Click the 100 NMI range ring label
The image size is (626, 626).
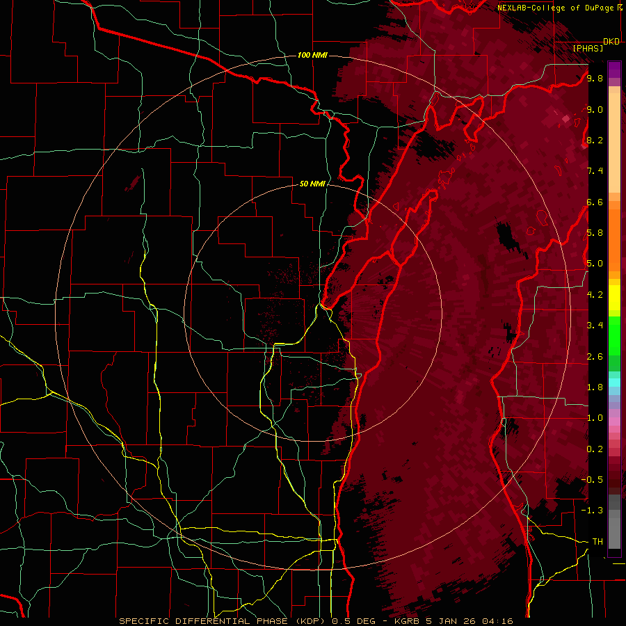pyautogui.click(x=312, y=55)
